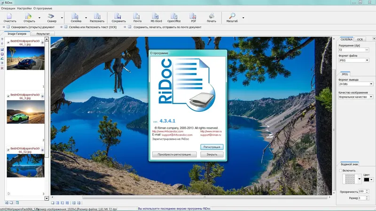This screenshot has width=376, height=211.
Task: Switch to the Результат tab
Action: (43, 34)
